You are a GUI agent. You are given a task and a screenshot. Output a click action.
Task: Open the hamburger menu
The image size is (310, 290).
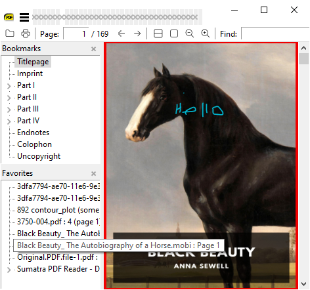(24, 17)
